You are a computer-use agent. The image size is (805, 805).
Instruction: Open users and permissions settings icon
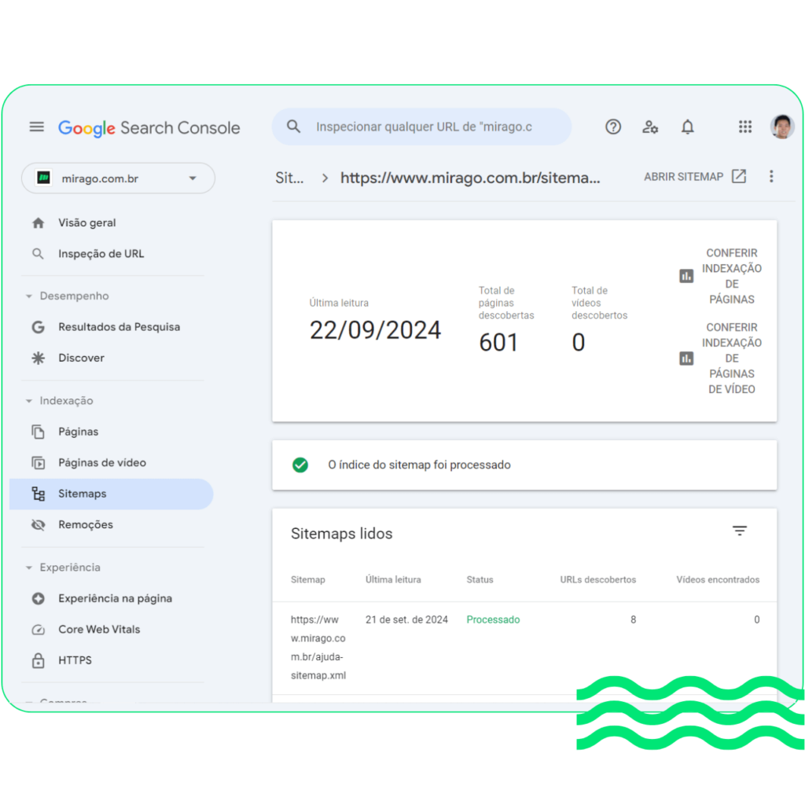[650, 127]
